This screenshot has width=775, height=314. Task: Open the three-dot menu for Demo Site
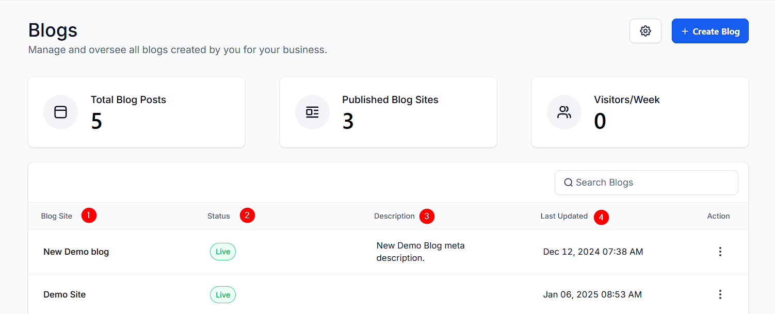[720, 294]
